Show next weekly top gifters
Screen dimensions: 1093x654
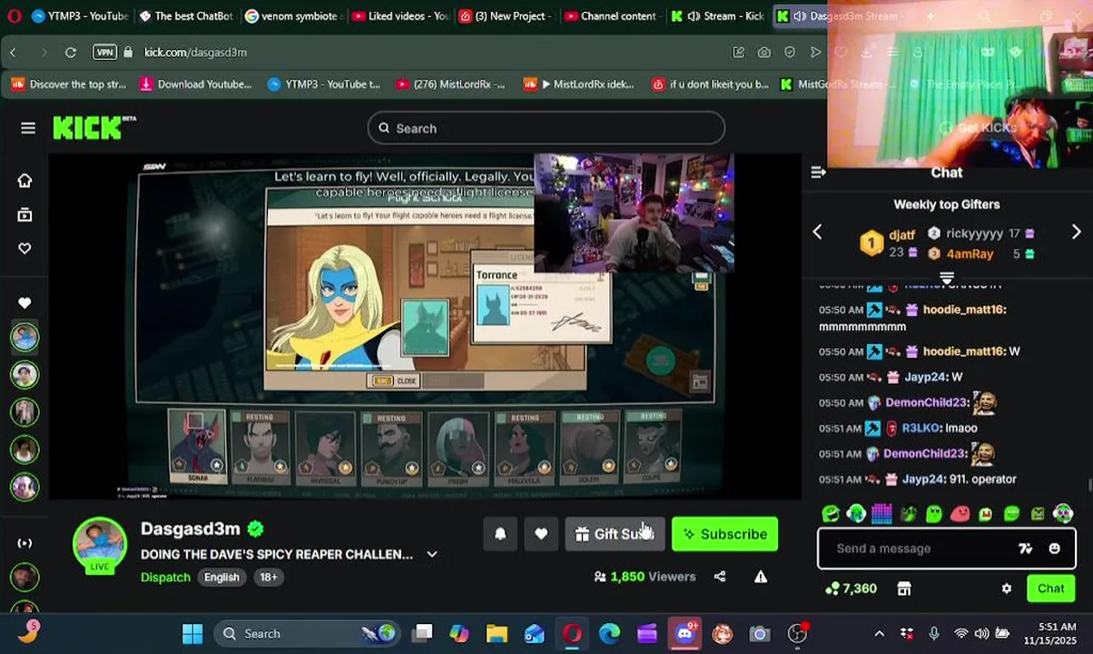click(1076, 233)
